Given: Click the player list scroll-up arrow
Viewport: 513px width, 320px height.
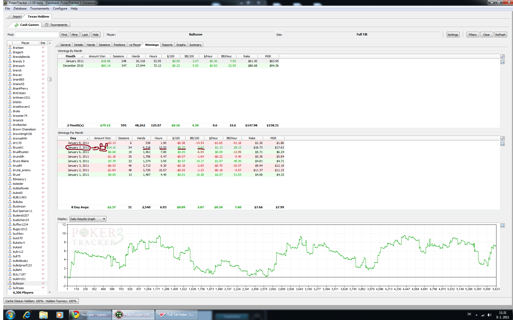Looking at the screenshot, I should 50,43.
